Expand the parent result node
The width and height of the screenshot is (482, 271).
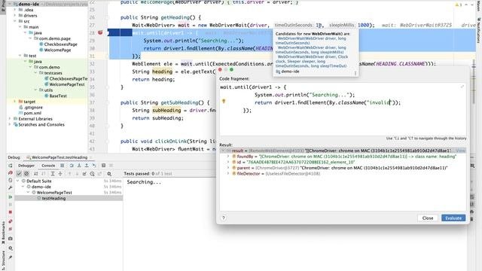pyautogui.click(x=228, y=168)
